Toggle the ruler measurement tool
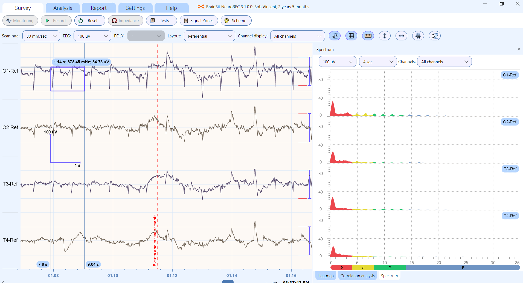 tap(368, 36)
